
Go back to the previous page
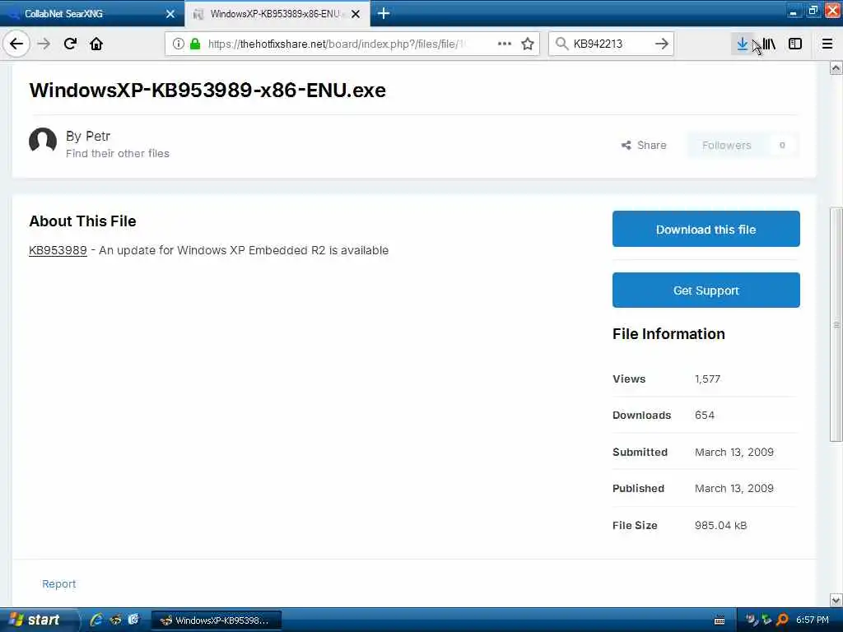pyautogui.click(x=16, y=44)
